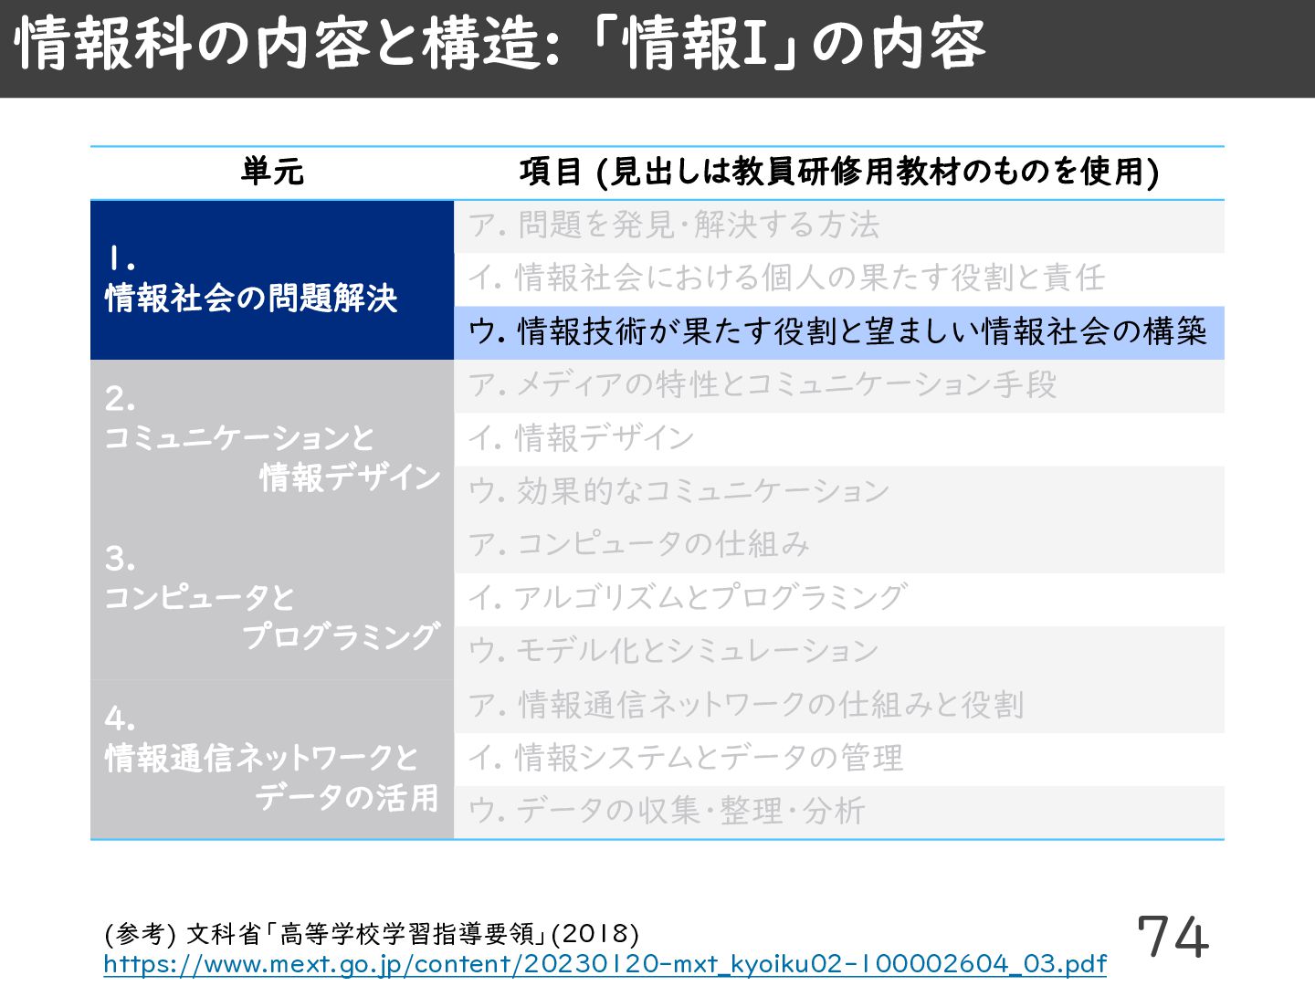This screenshot has width=1315, height=986.
Task: Click the 単元 column header
Action: click(272, 173)
